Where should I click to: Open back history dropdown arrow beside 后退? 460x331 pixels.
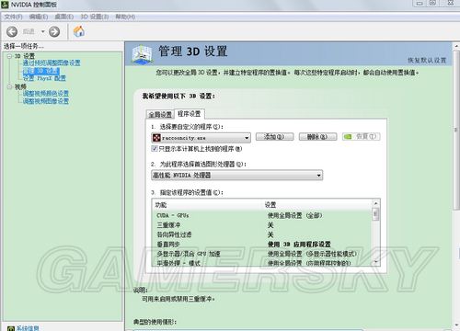tap(43, 31)
